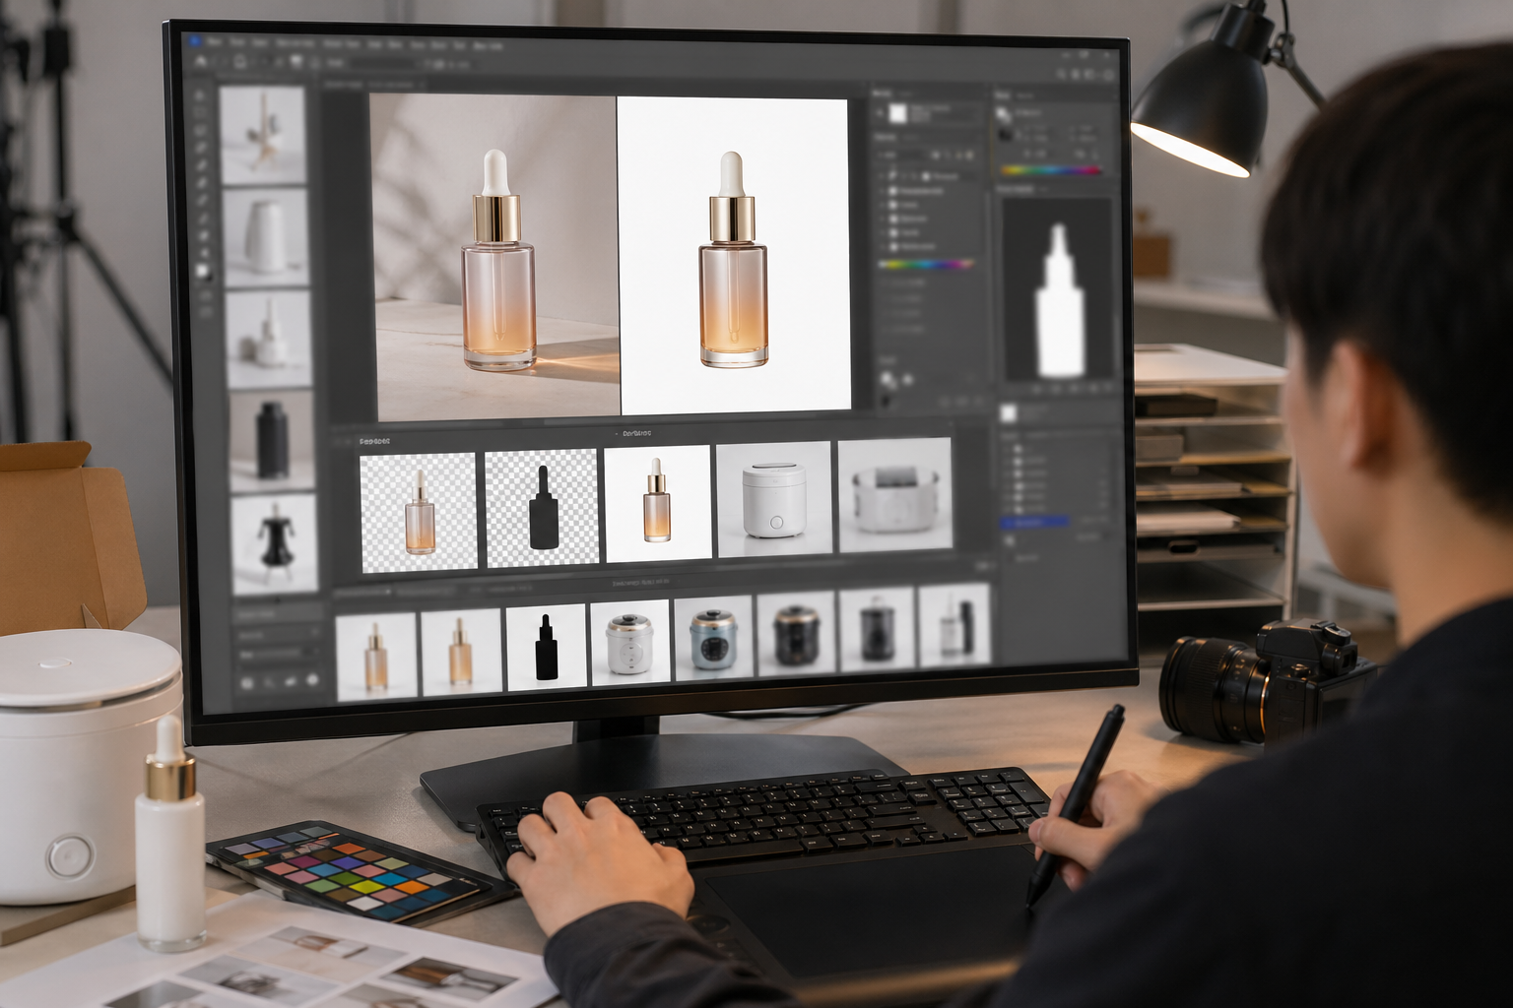Open the first menu next to the app logo
This screenshot has width=1513, height=1008.
coord(212,43)
